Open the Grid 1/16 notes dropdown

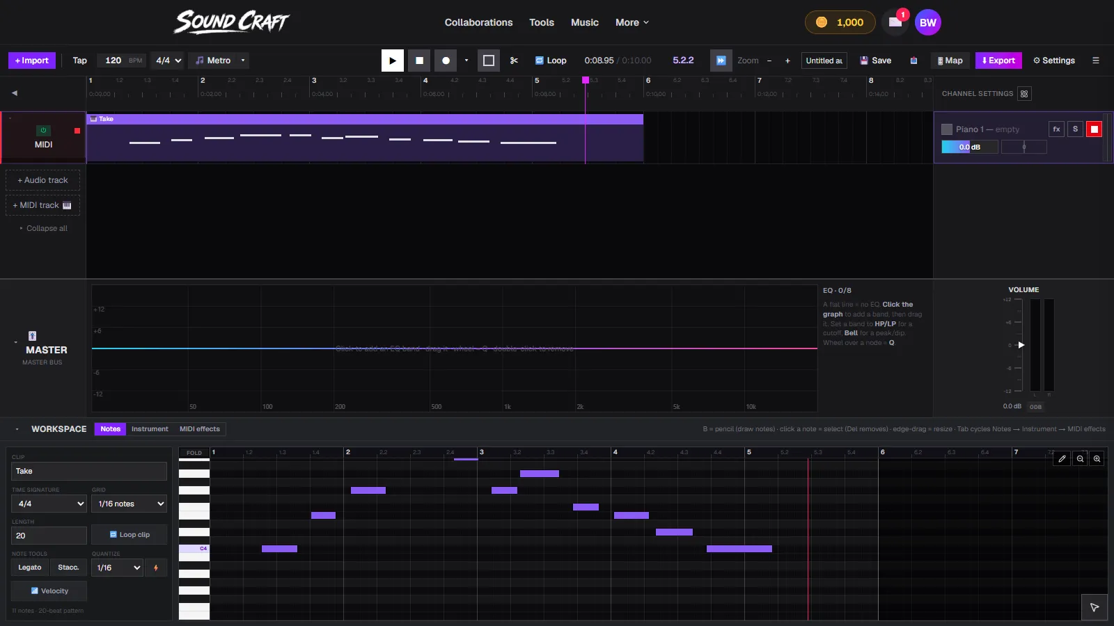(x=129, y=504)
